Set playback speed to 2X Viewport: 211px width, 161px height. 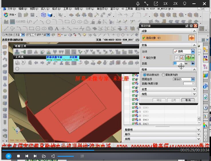(175, 4)
